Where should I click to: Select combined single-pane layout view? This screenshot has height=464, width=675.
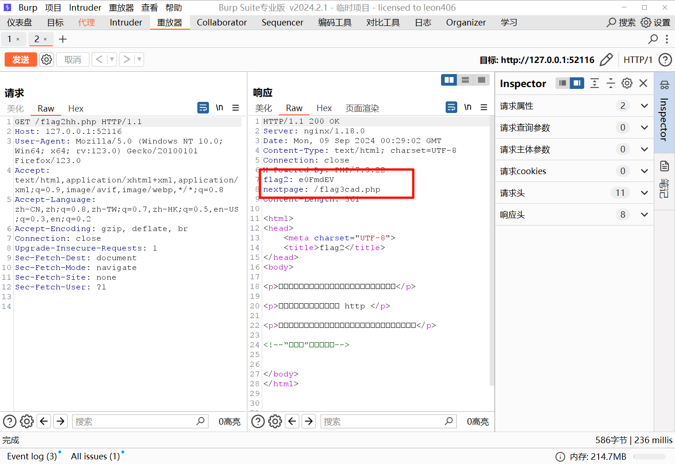481,80
